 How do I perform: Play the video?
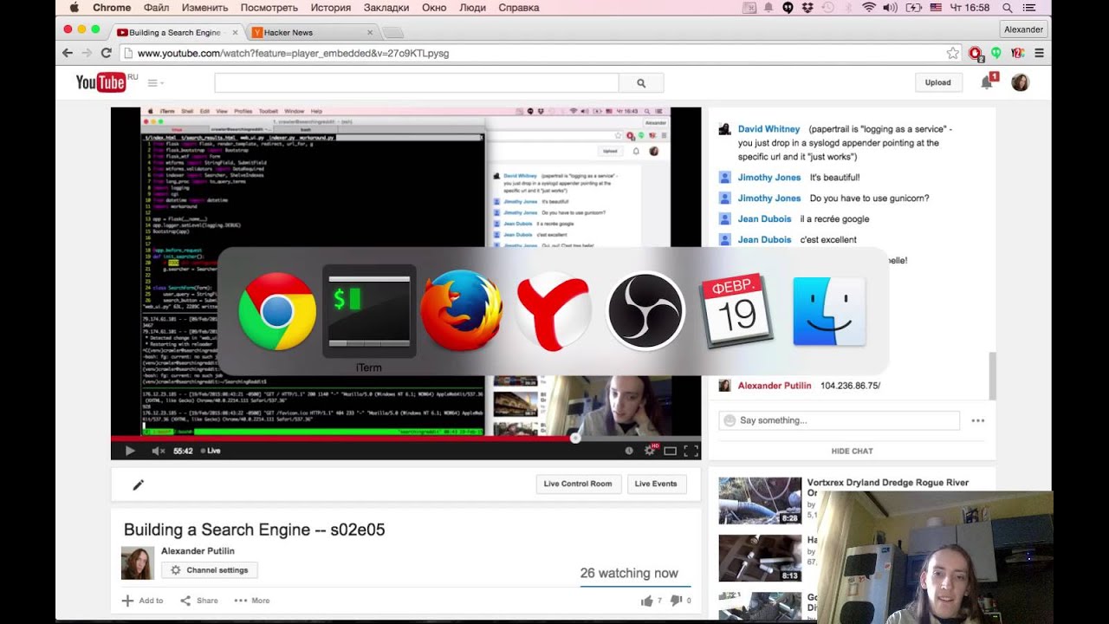pos(130,451)
